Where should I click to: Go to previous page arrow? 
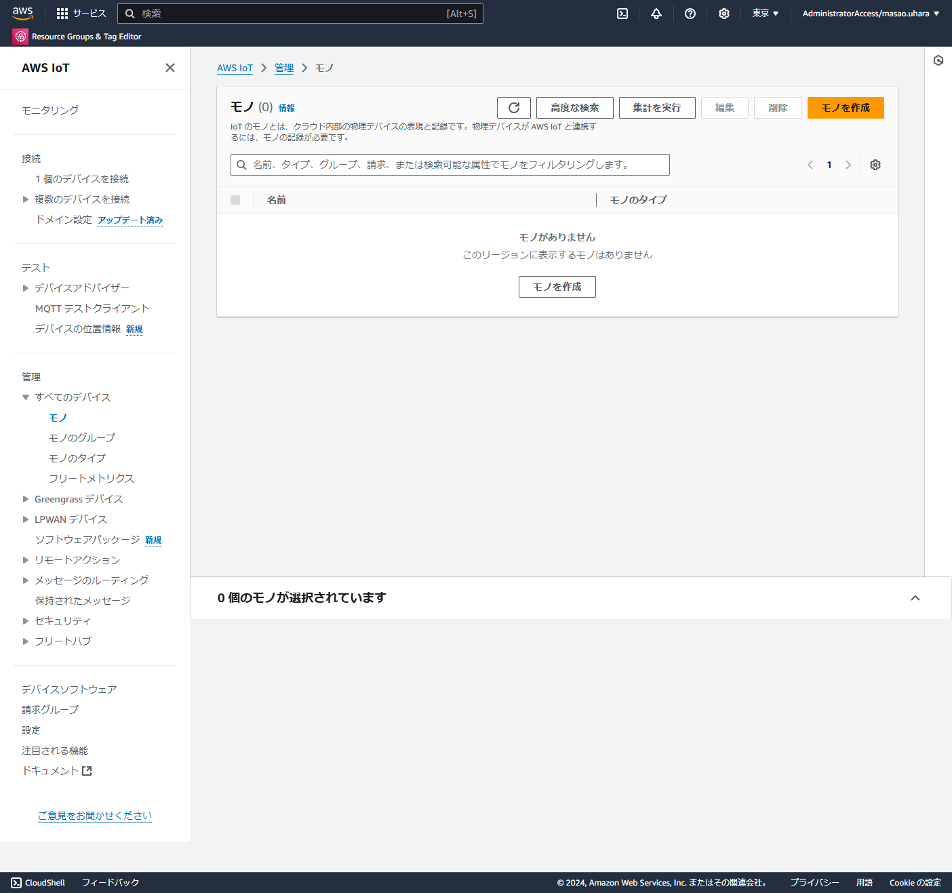tap(810, 165)
